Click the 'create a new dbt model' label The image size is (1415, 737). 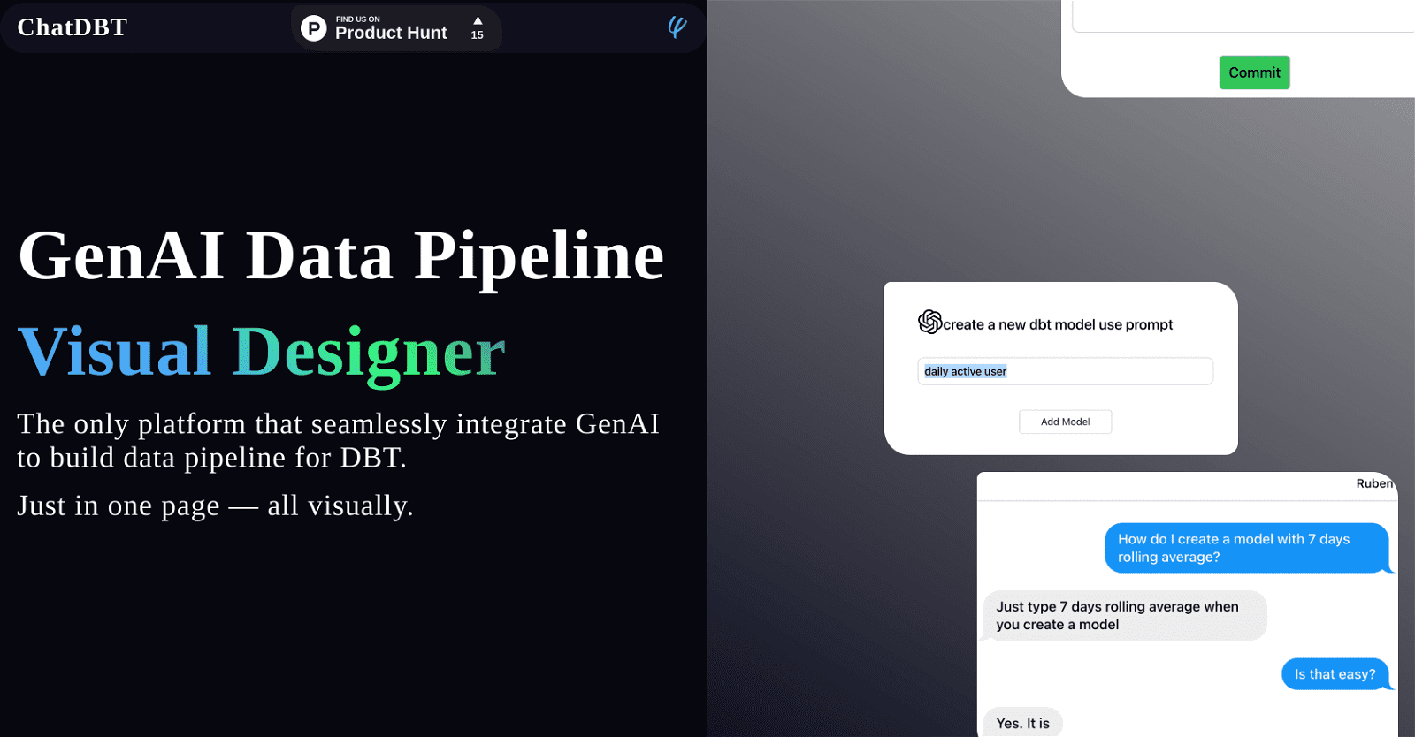1058,324
